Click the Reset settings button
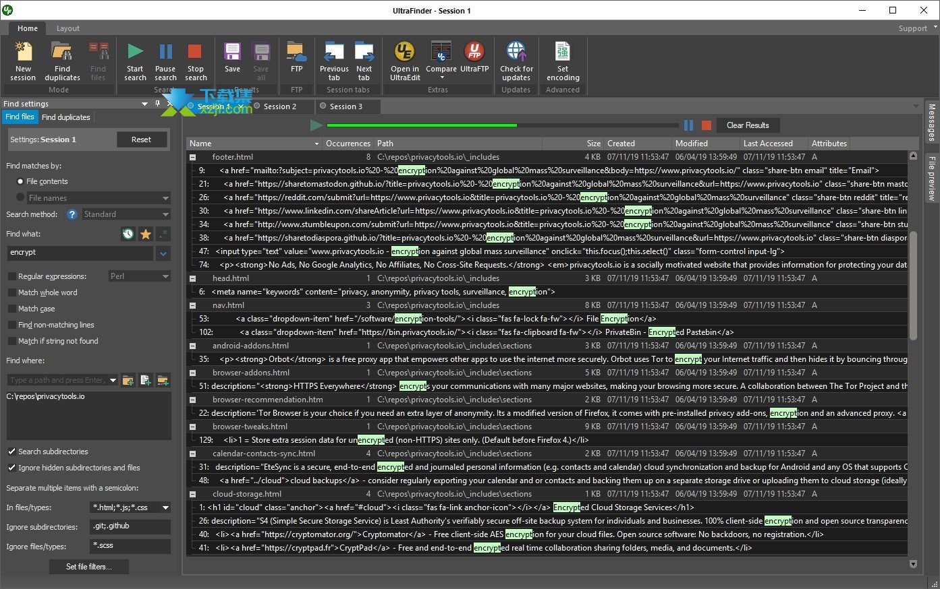 click(x=141, y=139)
